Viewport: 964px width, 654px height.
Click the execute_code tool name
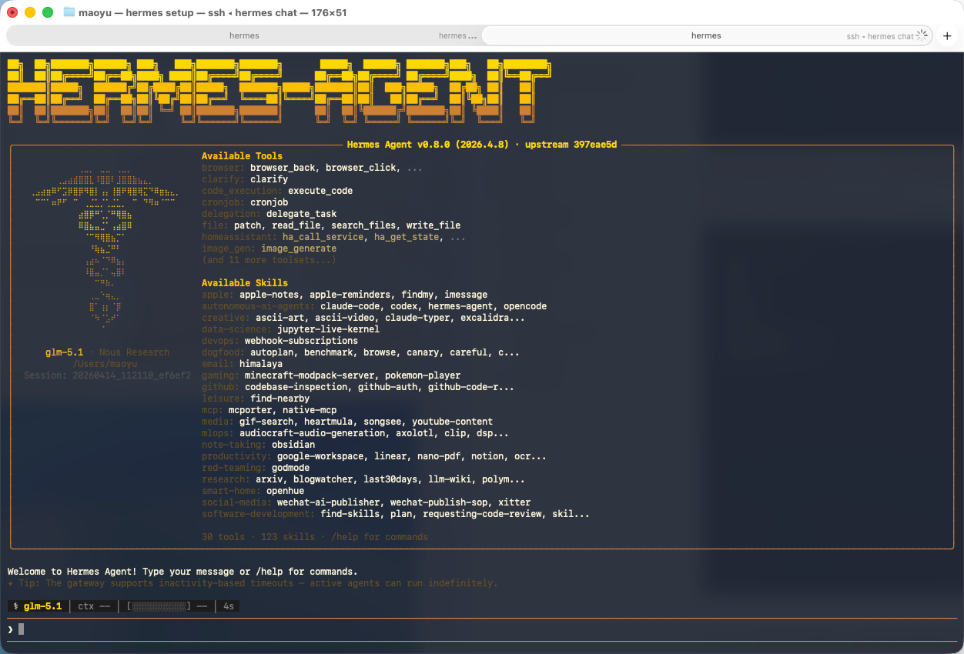[x=320, y=191]
